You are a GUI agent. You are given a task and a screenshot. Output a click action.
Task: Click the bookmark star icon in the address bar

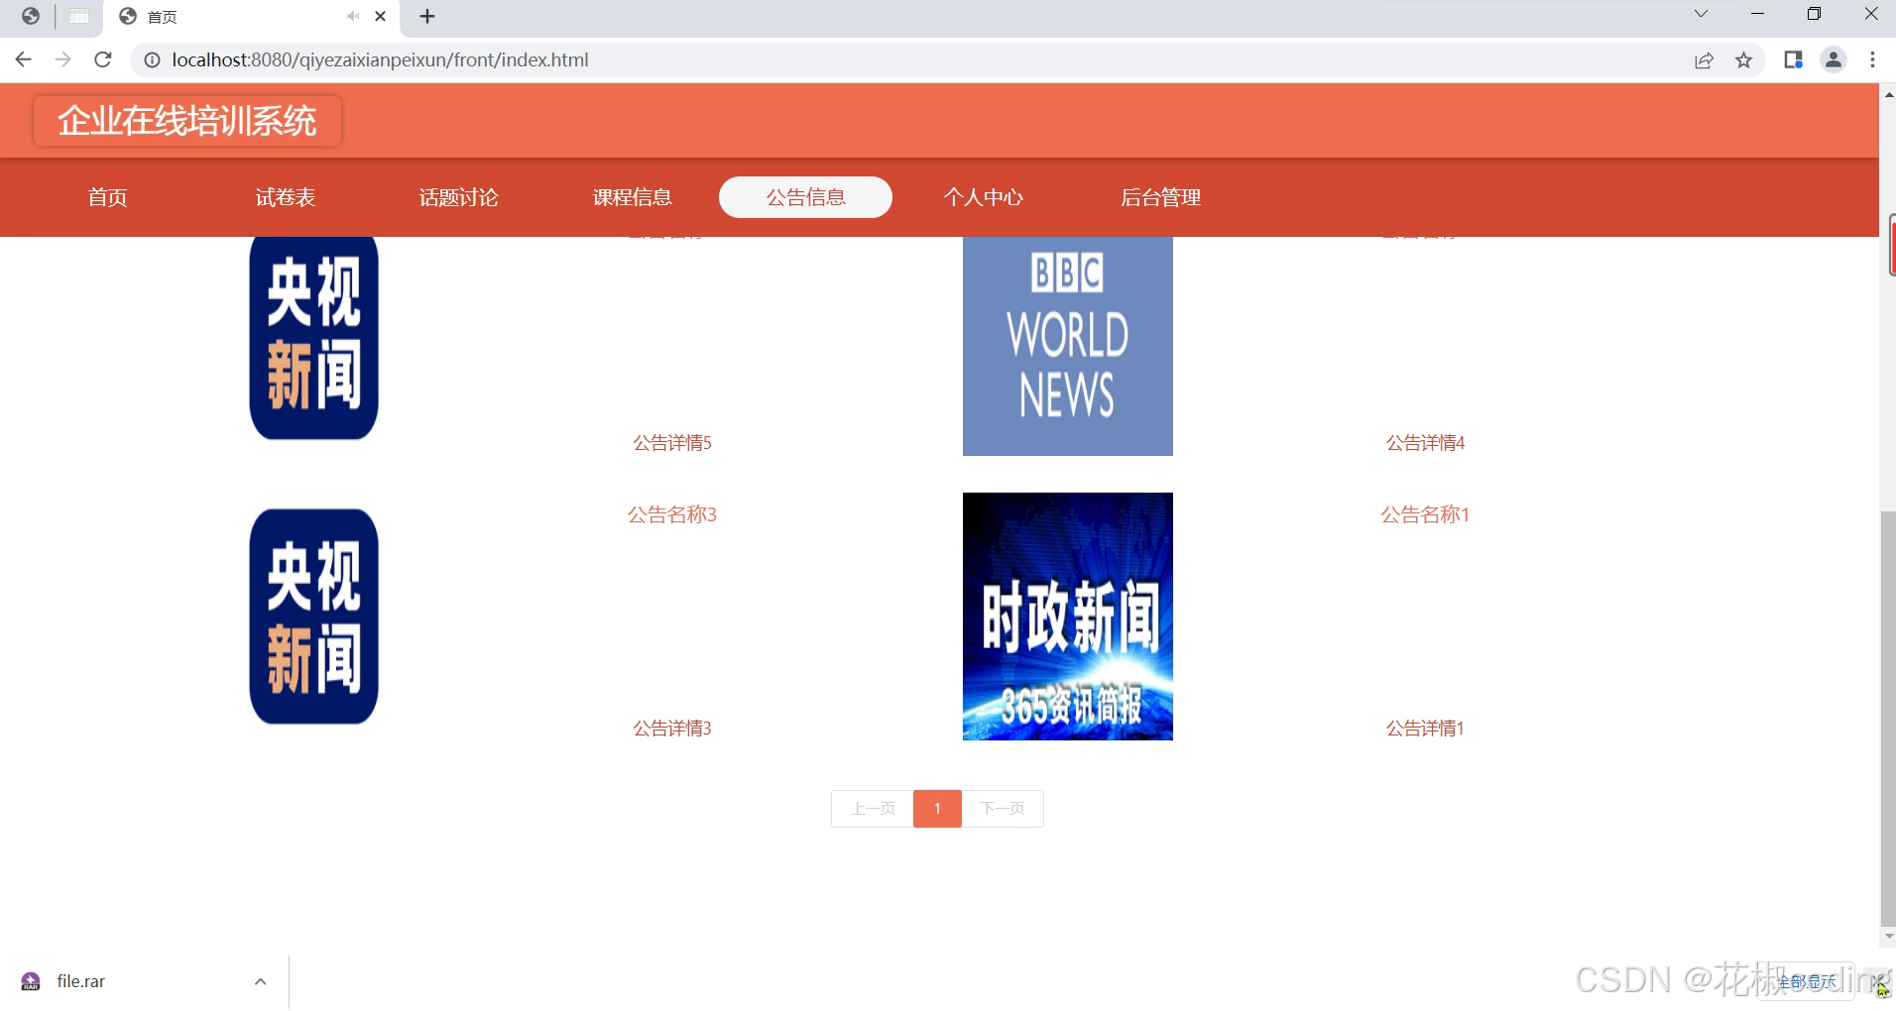click(x=1742, y=59)
